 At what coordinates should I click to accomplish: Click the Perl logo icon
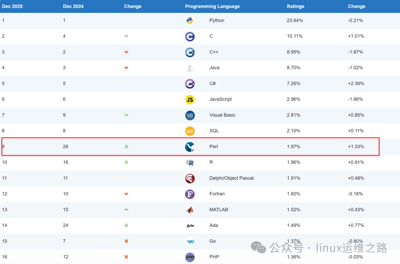coord(190,147)
